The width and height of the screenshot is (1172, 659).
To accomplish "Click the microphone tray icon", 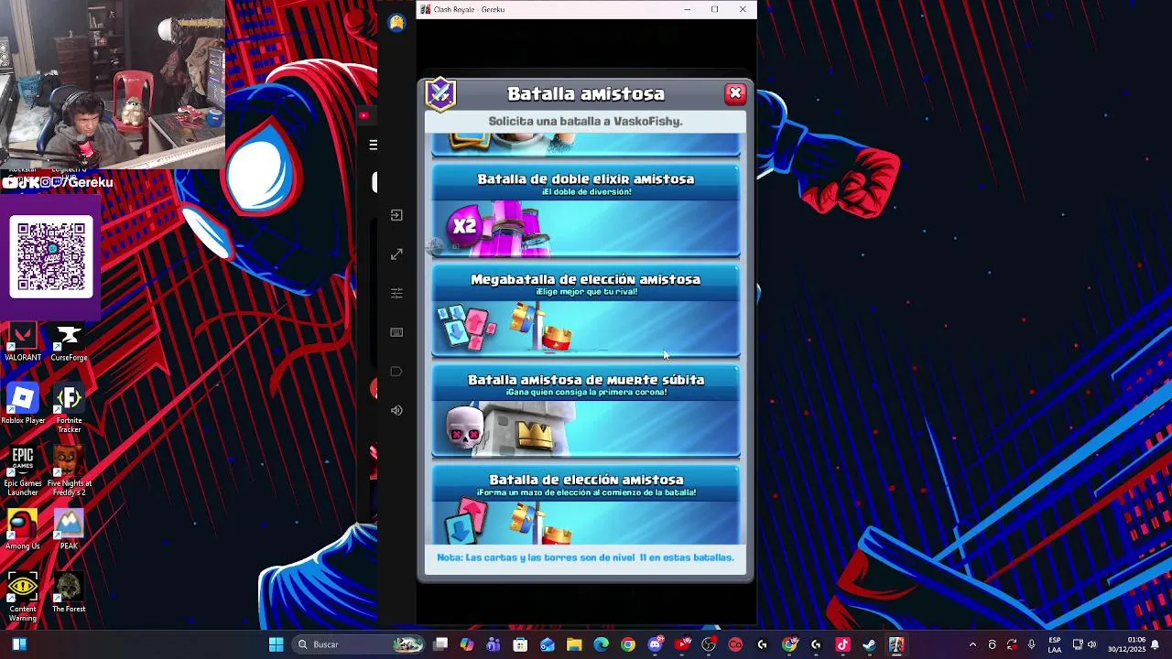I will tap(1032, 644).
